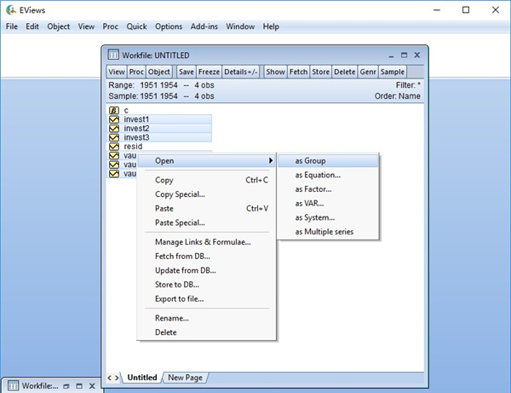Screen dimensions: 511x393
Task: Choose 'as Group' from the submenu
Action: tap(310, 160)
